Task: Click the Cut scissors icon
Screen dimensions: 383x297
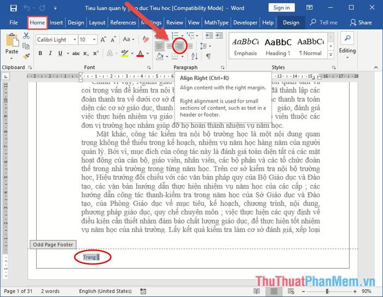Action: pyautogui.click(x=26, y=36)
